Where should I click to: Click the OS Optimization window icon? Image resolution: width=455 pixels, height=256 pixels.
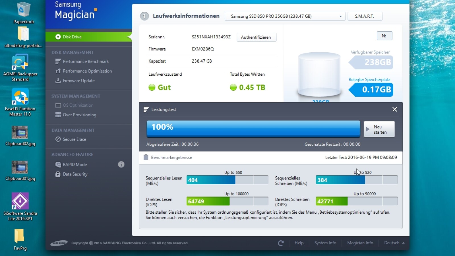pyautogui.click(x=58, y=105)
